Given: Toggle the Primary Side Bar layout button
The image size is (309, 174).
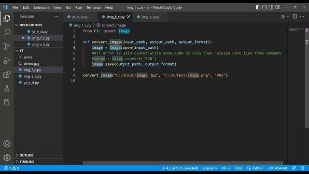Looking at the screenshot, I should [x=258, y=7].
